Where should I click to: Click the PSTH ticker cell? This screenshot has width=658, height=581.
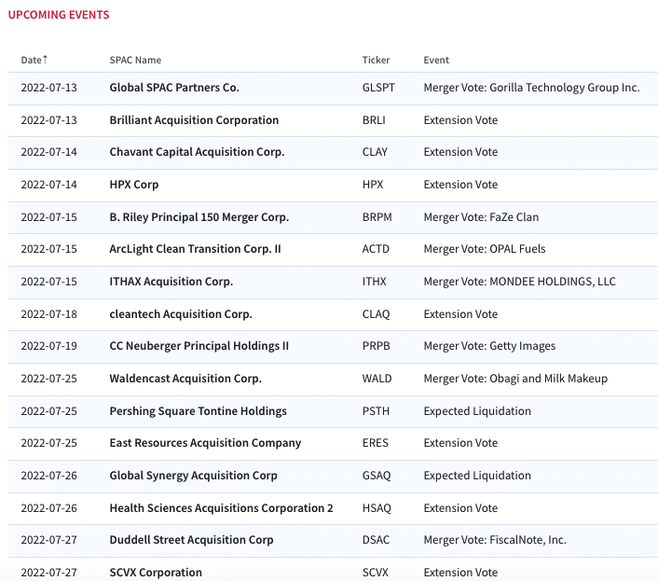coord(376,411)
